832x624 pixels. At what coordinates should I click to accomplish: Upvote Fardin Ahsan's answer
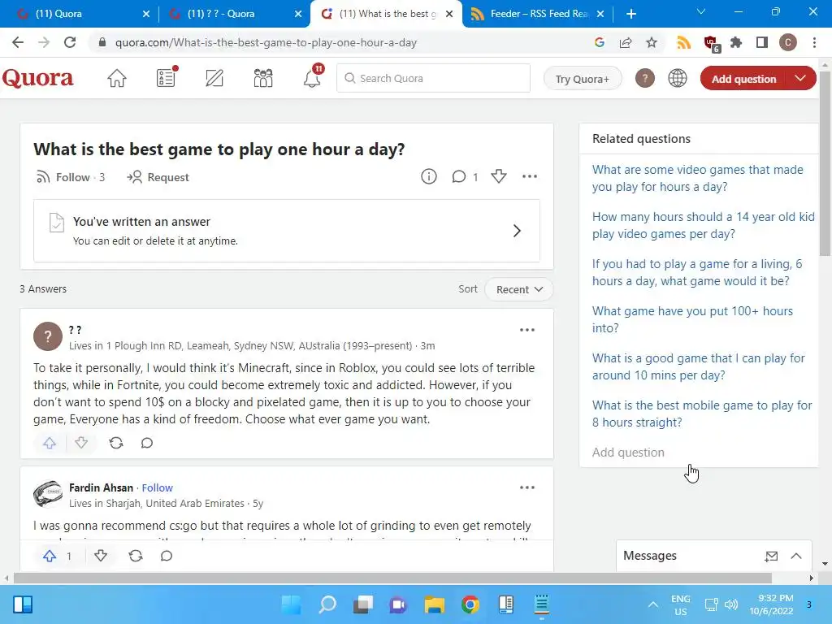click(x=50, y=556)
